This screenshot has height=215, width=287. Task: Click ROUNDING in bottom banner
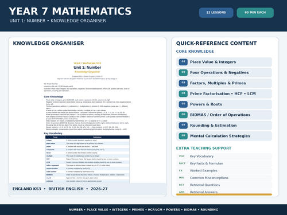(x=209, y=210)
